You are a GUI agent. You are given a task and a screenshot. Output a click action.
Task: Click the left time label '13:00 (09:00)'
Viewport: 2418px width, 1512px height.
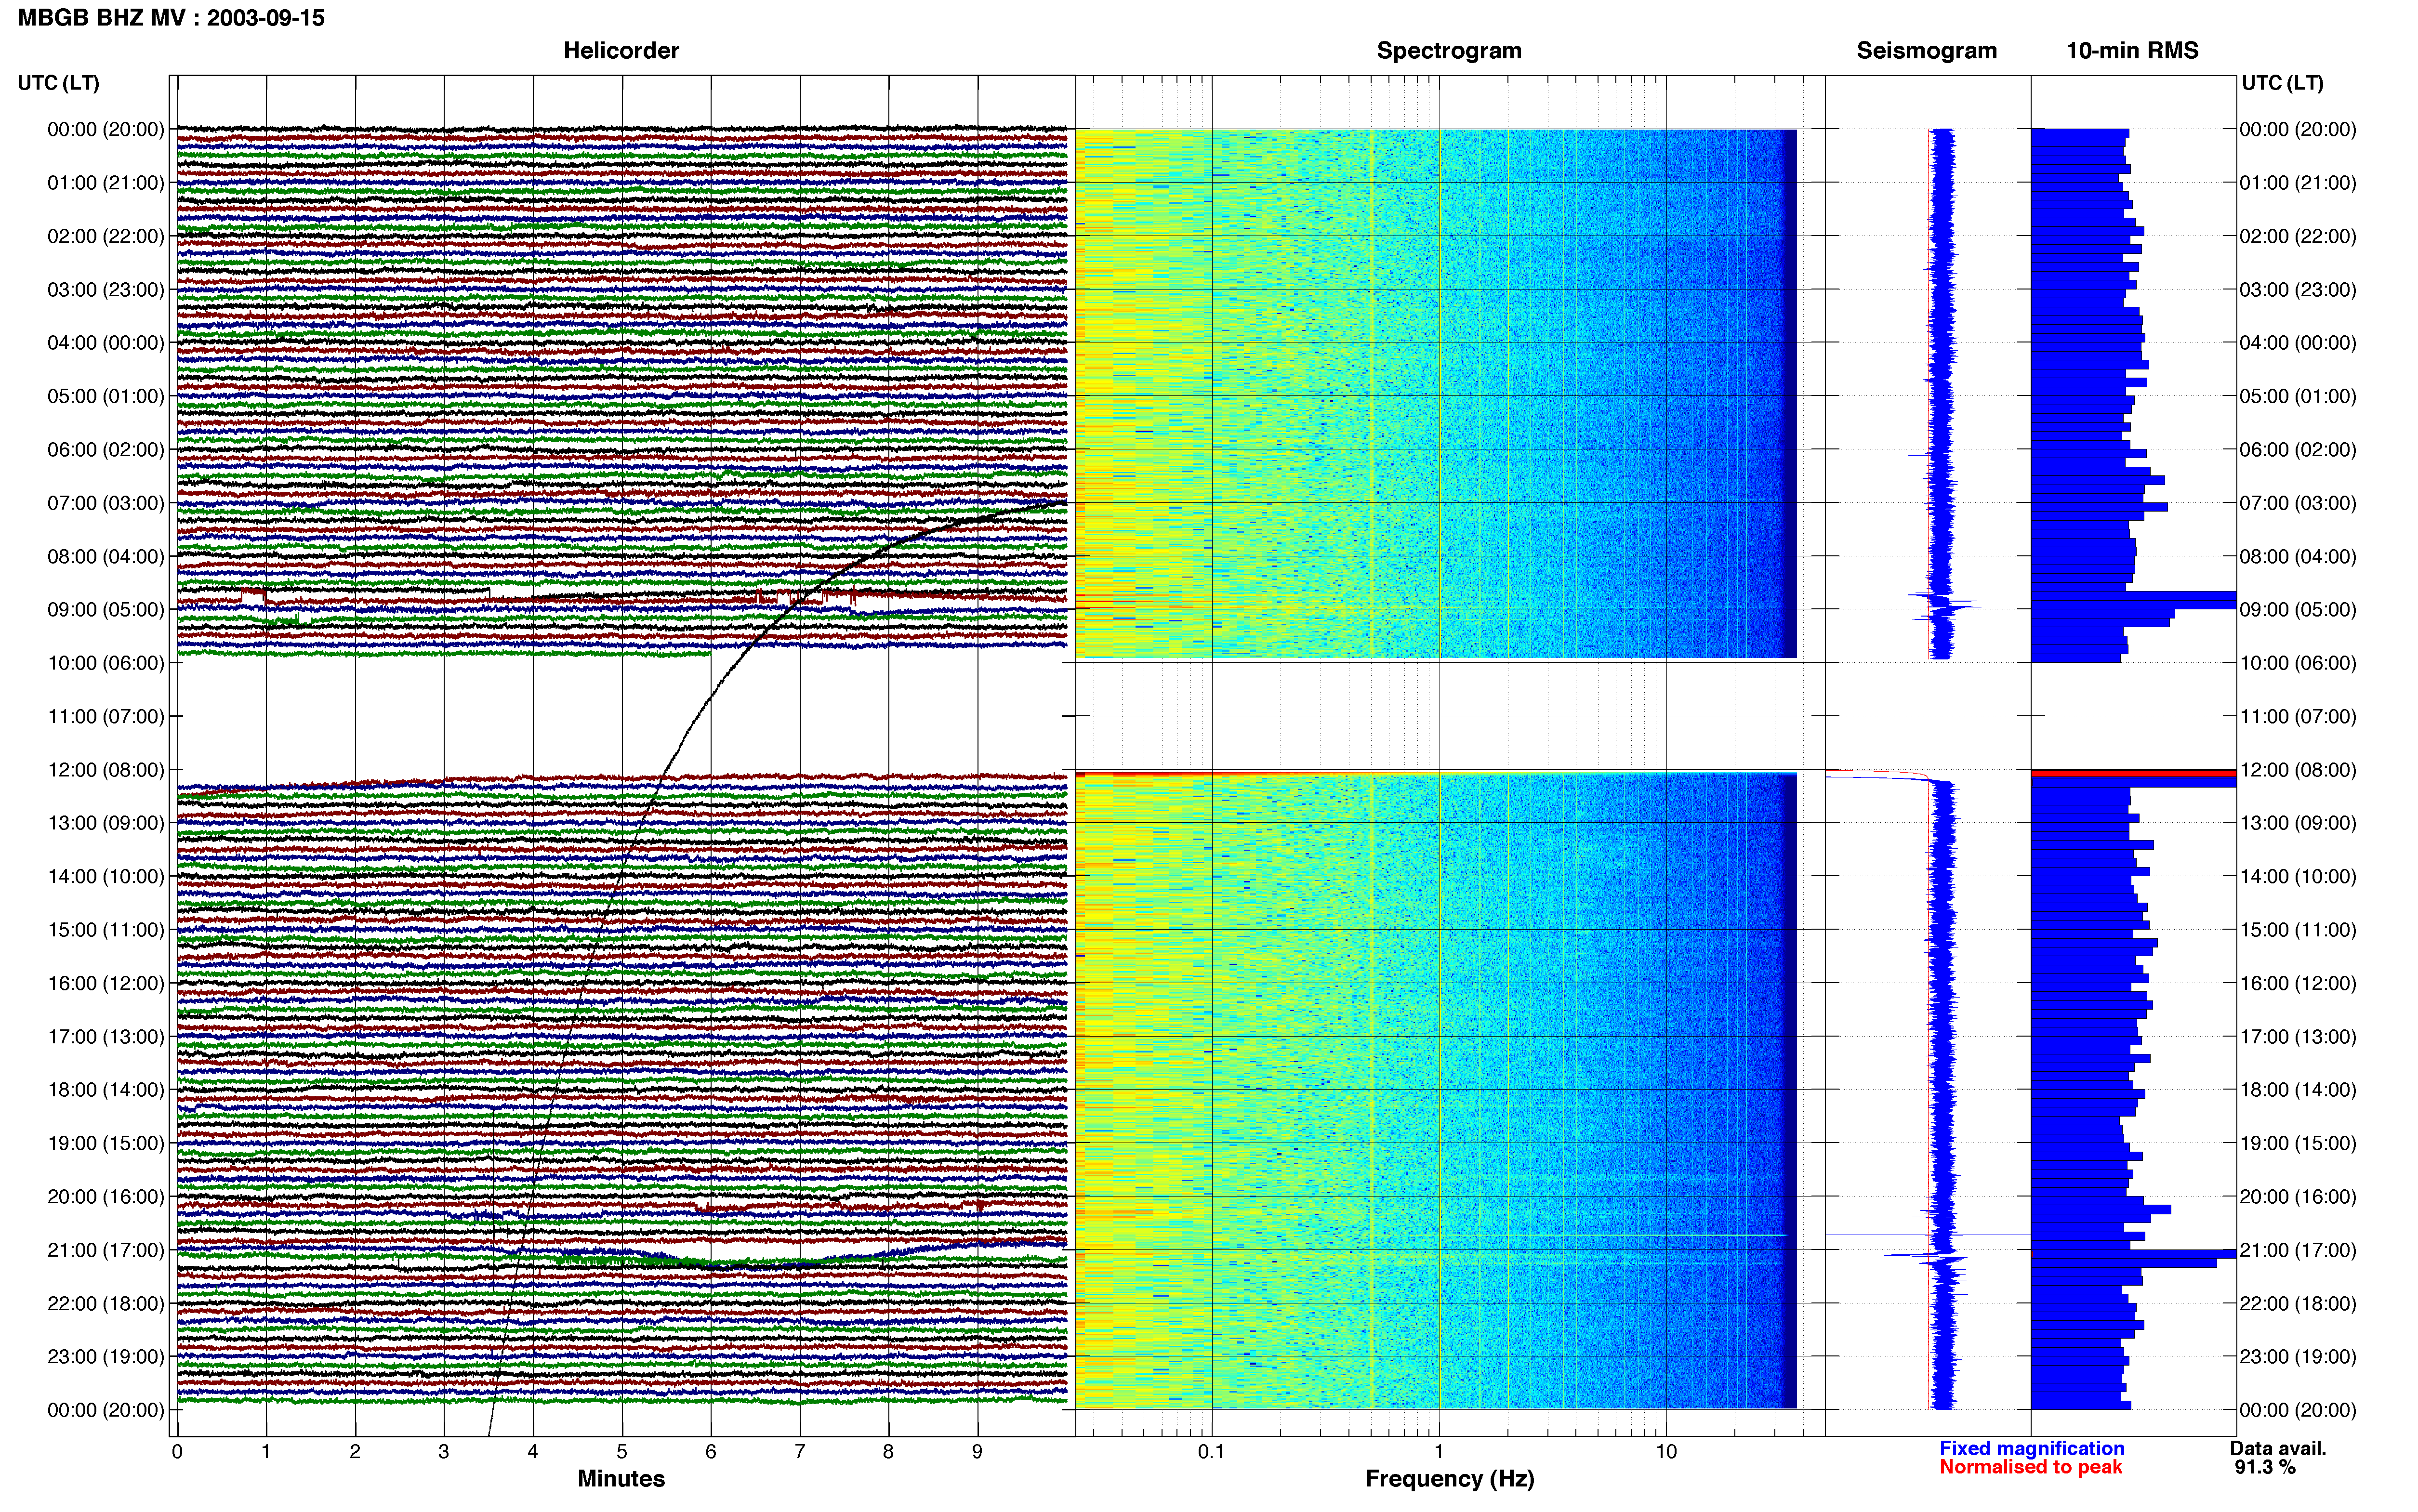[x=106, y=823]
